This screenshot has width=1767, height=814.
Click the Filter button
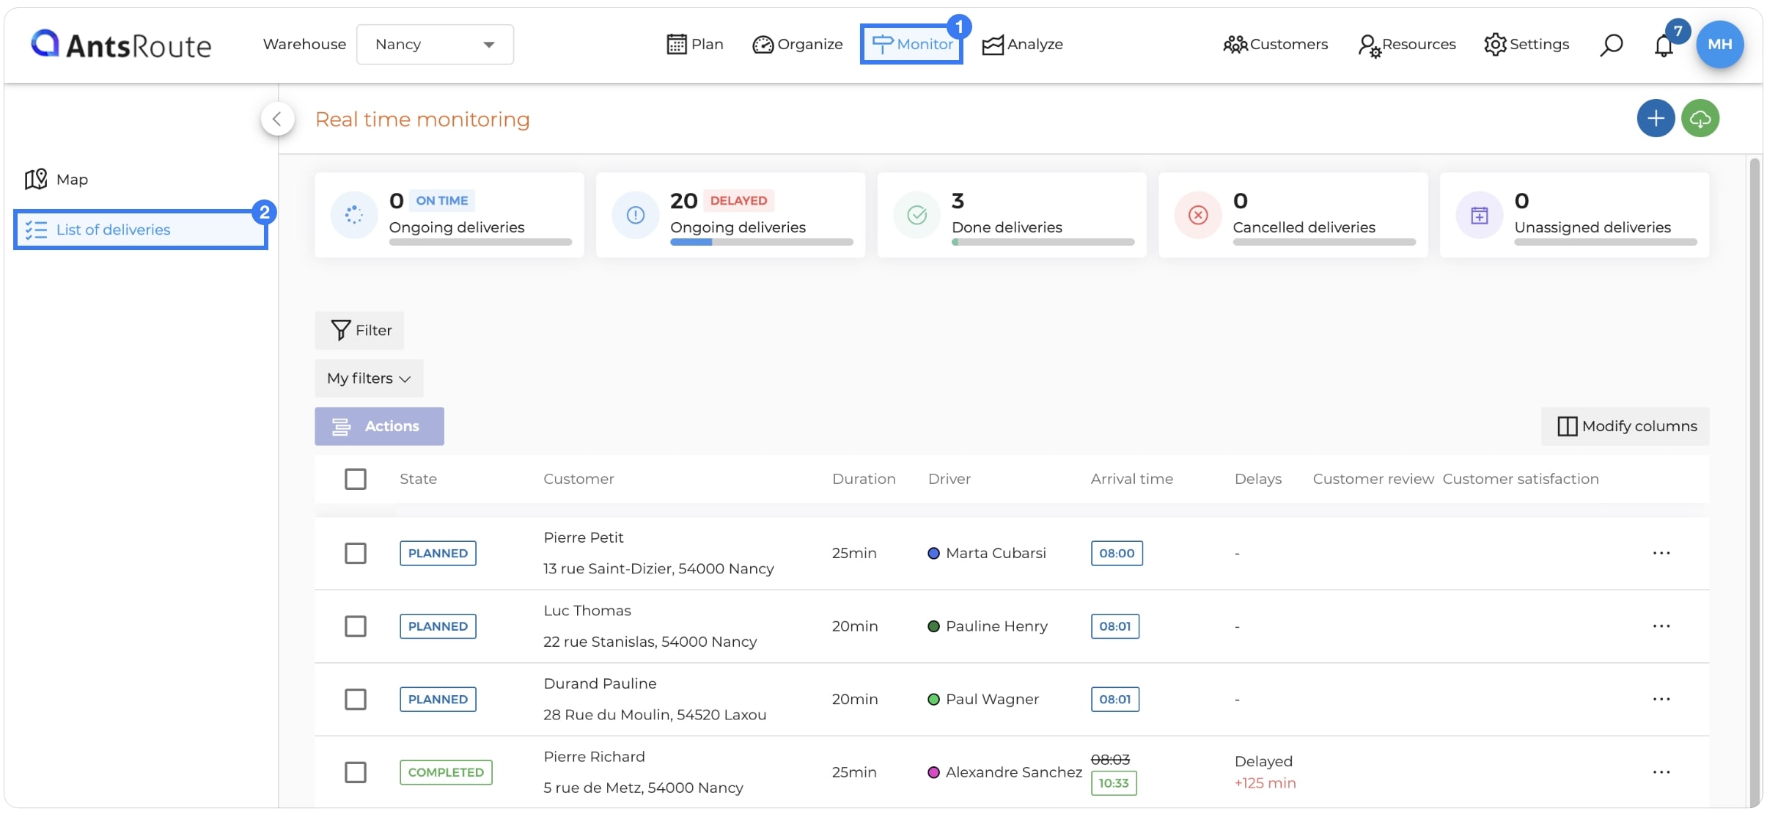359,331
